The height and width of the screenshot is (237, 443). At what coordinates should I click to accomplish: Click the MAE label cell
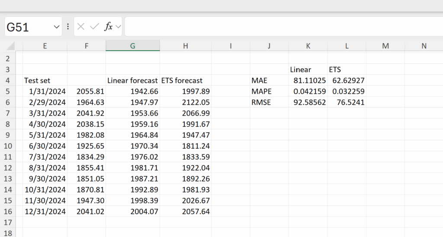(269, 80)
